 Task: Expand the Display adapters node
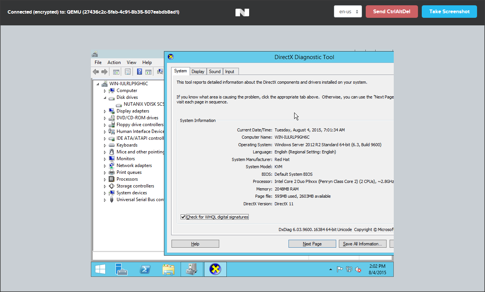tap(105, 111)
